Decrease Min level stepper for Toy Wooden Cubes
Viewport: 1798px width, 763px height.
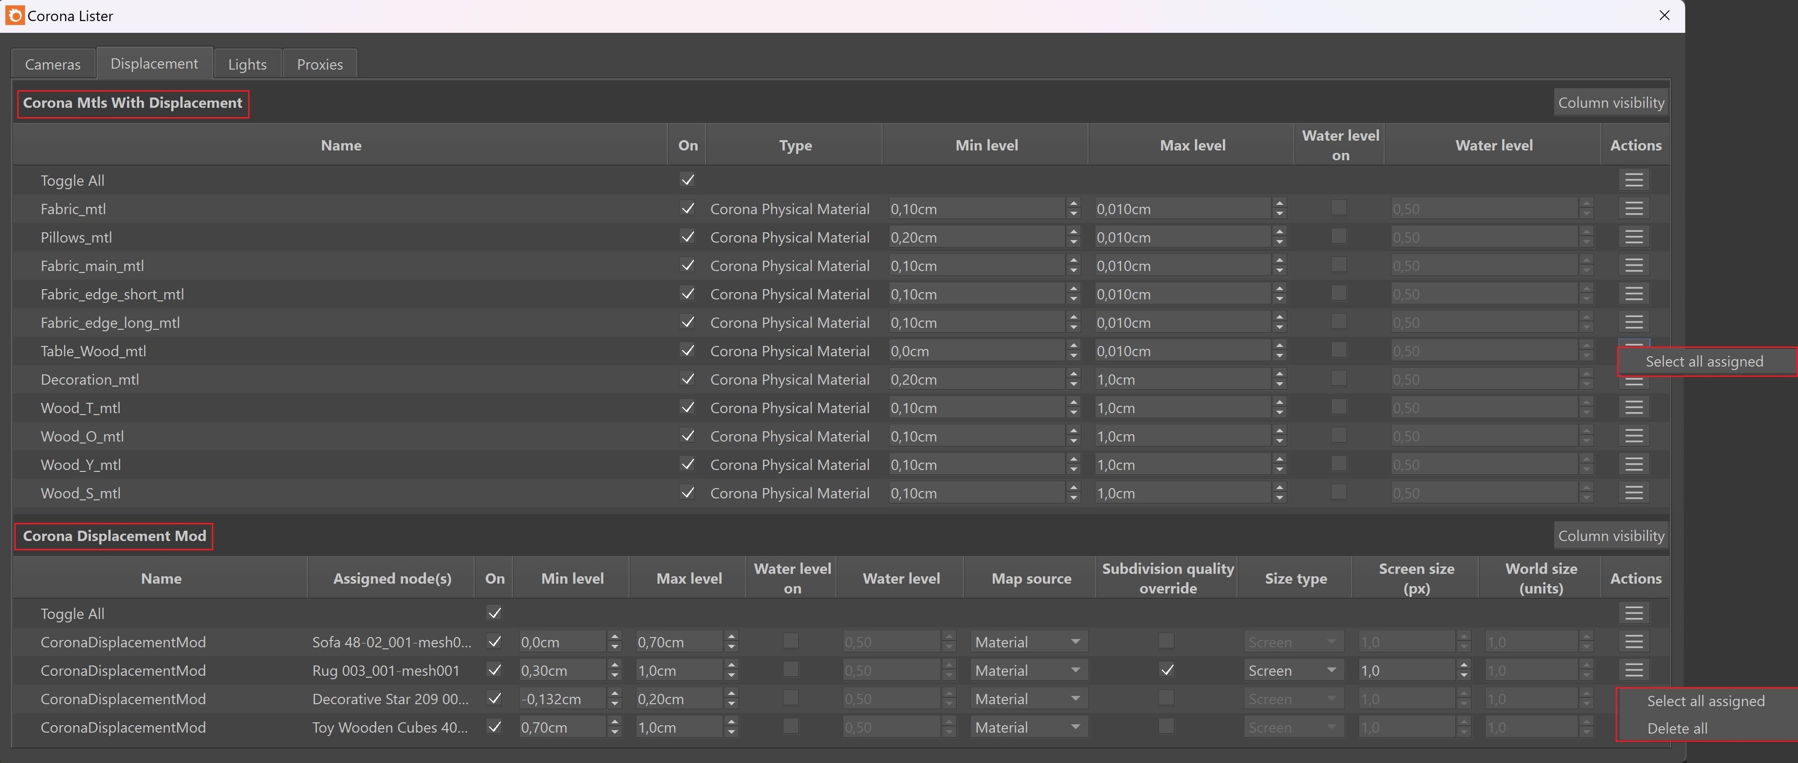(x=614, y=732)
